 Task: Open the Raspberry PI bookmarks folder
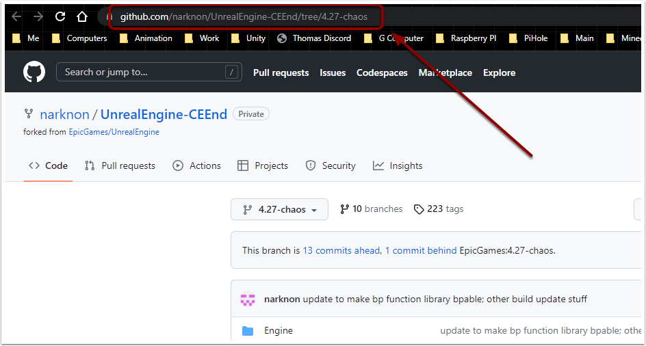pyautogui.click(x=466, y=38)
